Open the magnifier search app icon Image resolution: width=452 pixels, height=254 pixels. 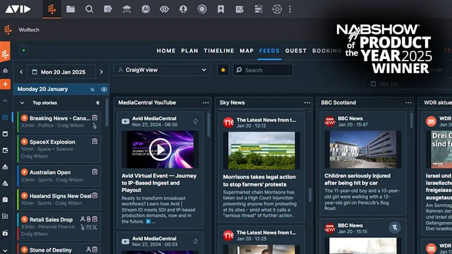[89, 9]
